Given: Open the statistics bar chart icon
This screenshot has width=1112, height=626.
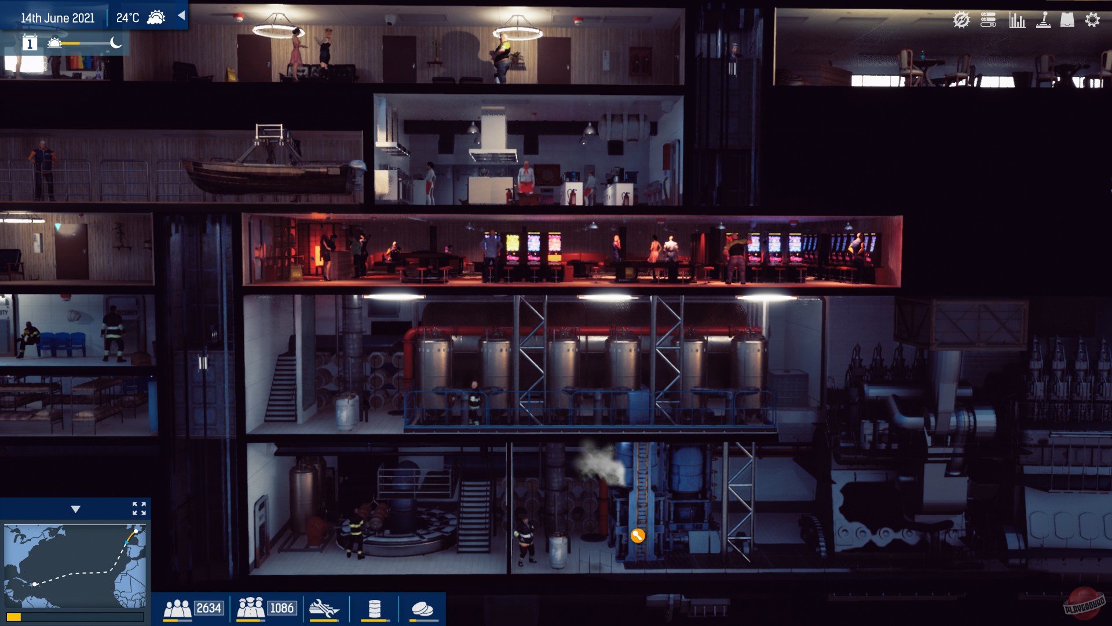Looking at the screenshot, I should [1017, 20].
